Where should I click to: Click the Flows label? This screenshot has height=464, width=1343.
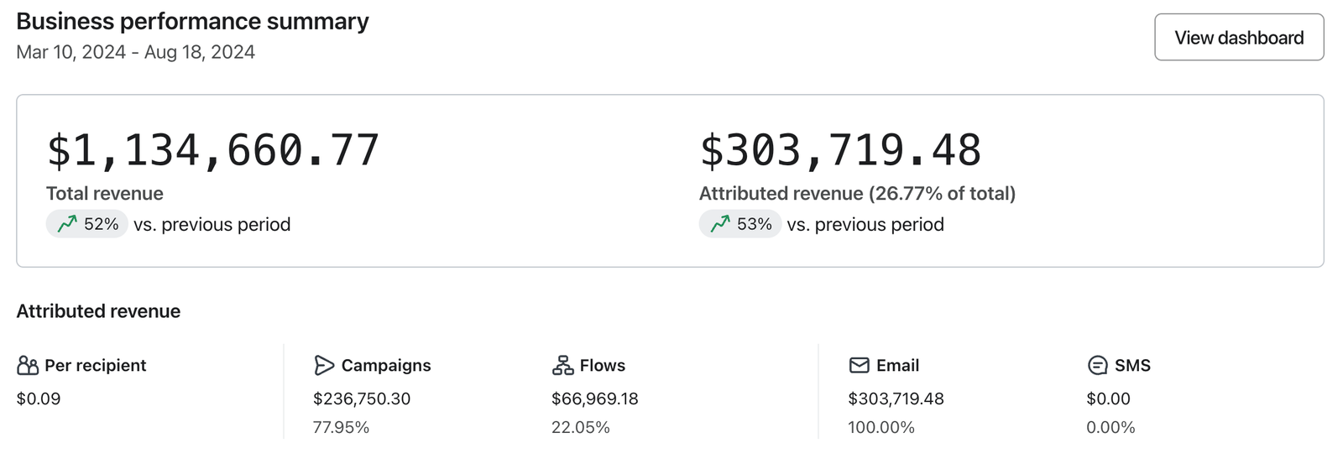click(x=602, y=366)
